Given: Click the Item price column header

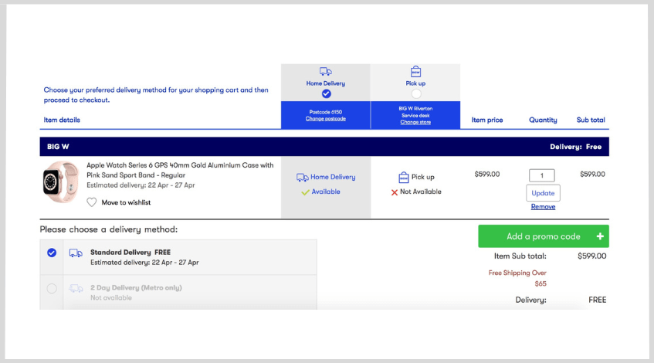Looking at the screenshot, I should [x=487, y=120].
